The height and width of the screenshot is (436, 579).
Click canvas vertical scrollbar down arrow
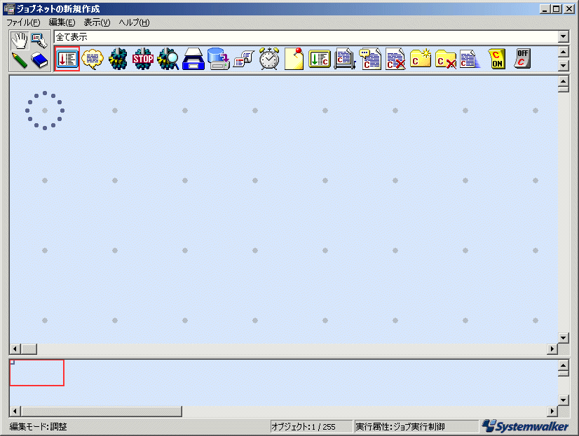pos(563,338)
